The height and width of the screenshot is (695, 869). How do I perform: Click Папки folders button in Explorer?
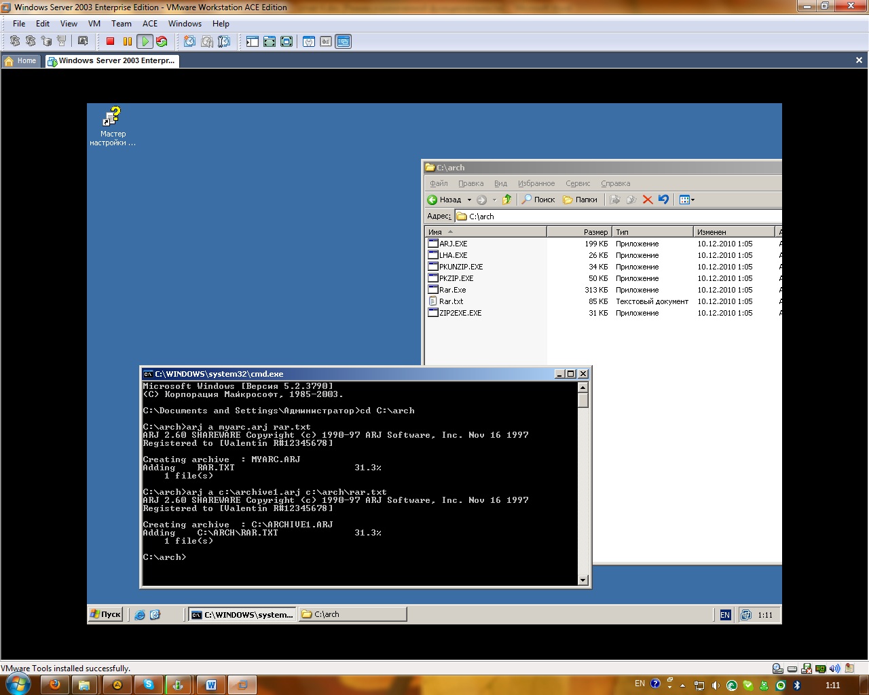[580, 200]
